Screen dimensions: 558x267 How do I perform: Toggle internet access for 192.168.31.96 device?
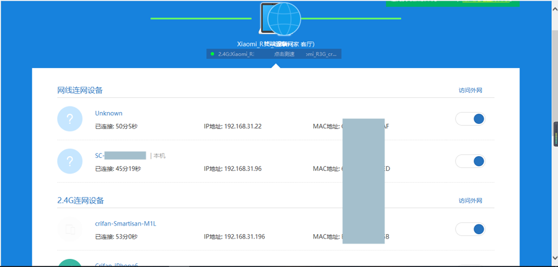tap(470, 161)
